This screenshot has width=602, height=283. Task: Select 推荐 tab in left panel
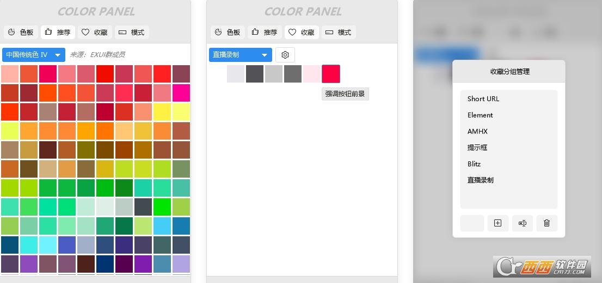(58, 33)
